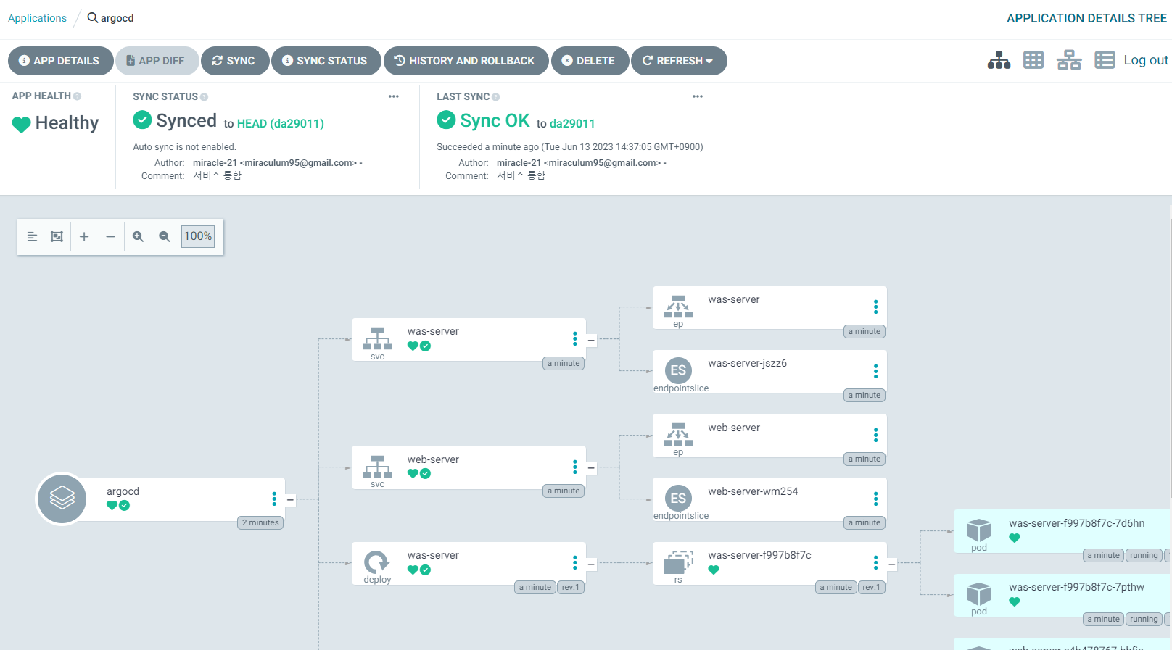Click the web-server svc service icon

(377, 467)
